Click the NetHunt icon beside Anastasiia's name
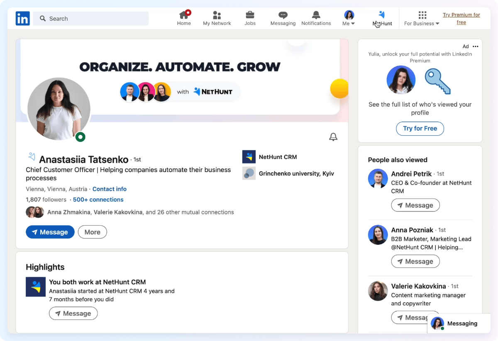This screenshot has height=341, width=498. (x=32, y=157)
